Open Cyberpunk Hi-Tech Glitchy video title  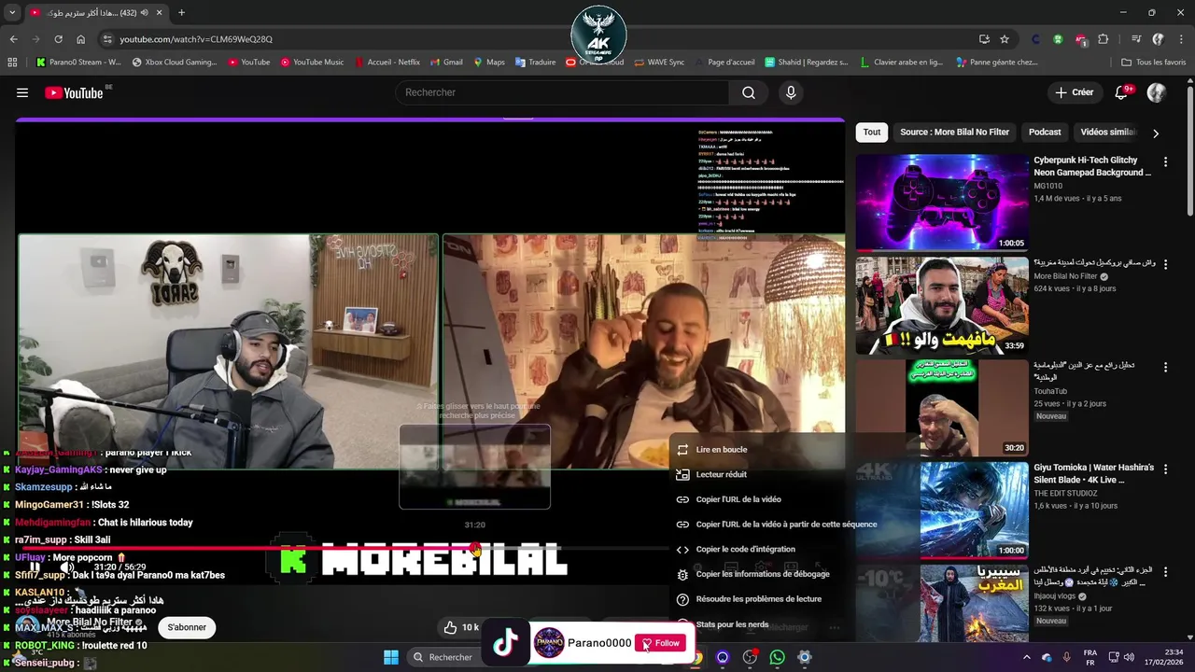(1092, 166)
